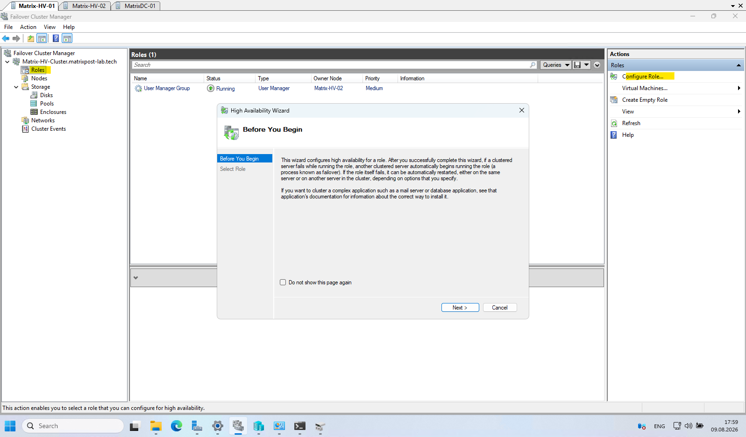The image size is (746, 437).
Task: Open File Explorer from the taskbar
Action: pos(156,426)
